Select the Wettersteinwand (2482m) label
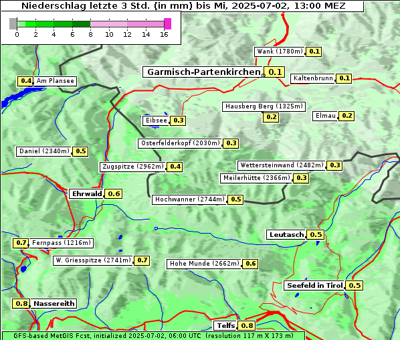 [282, 165]
